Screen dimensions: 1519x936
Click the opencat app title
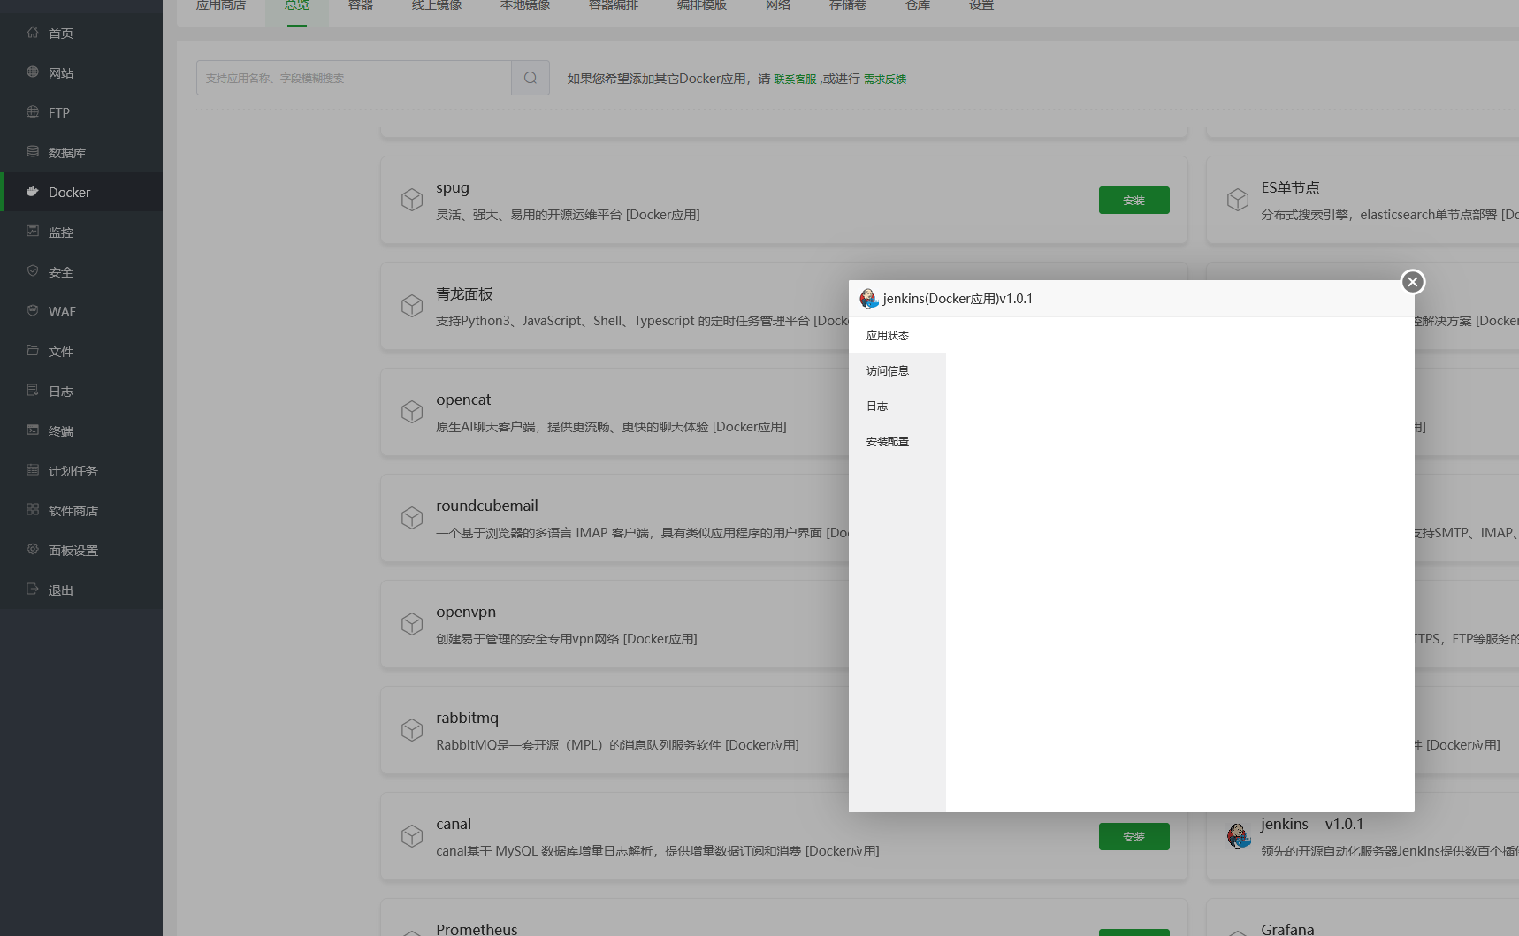(463, 400)
